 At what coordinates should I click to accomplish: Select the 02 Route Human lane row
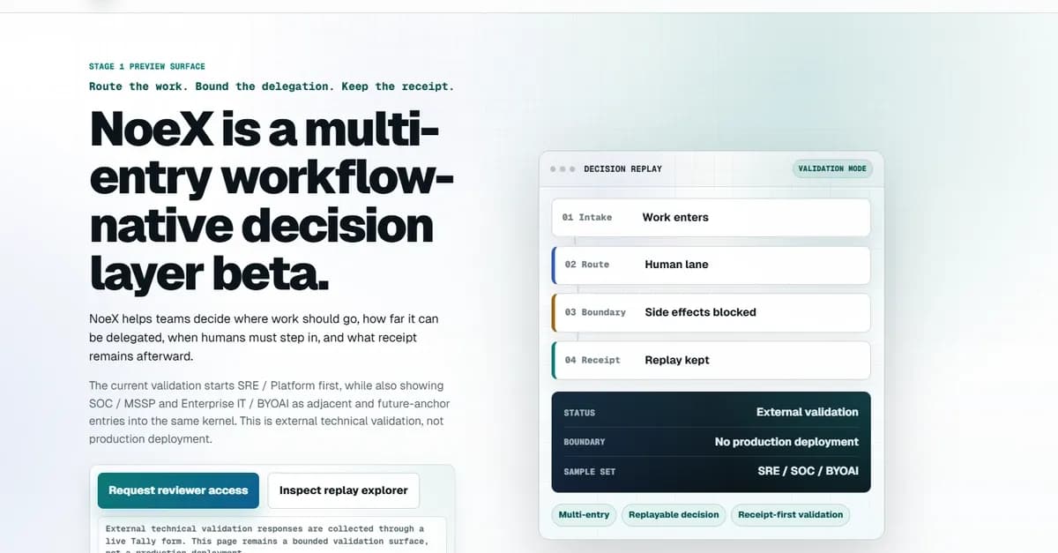(711, 265)
